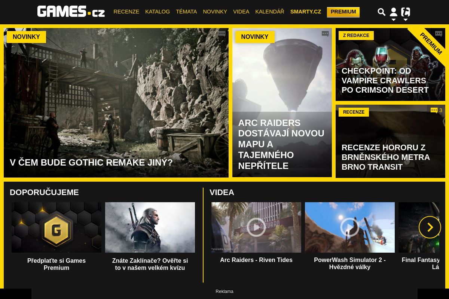The width and height of the screenshot is (449, 299).
Task: Select Kalendář in the top navigation
Action: 269,12
